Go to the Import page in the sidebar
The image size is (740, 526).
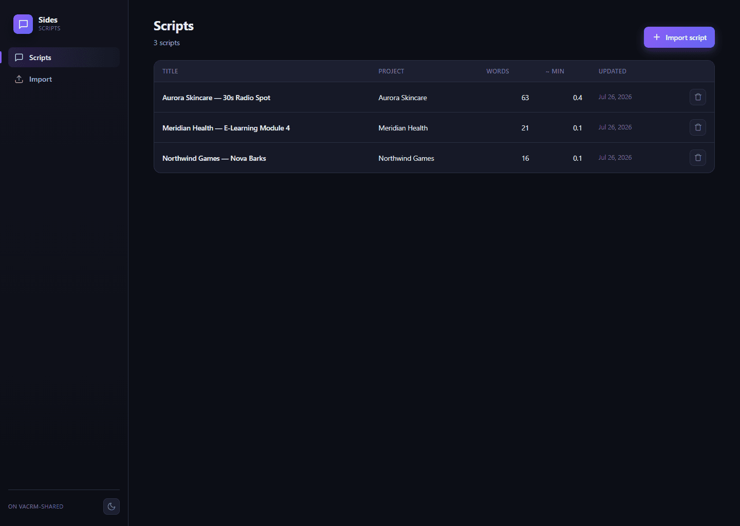[x=64, y=79]
